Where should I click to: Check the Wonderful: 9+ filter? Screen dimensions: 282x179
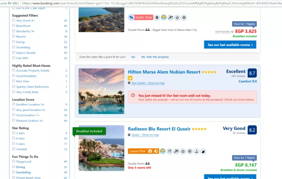point(14,31)
